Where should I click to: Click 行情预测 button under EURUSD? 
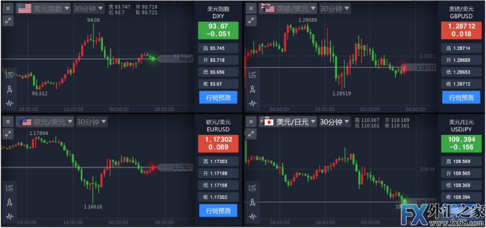[218, 210]
